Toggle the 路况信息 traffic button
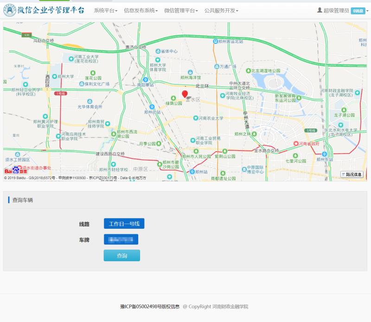 [352, 174]
